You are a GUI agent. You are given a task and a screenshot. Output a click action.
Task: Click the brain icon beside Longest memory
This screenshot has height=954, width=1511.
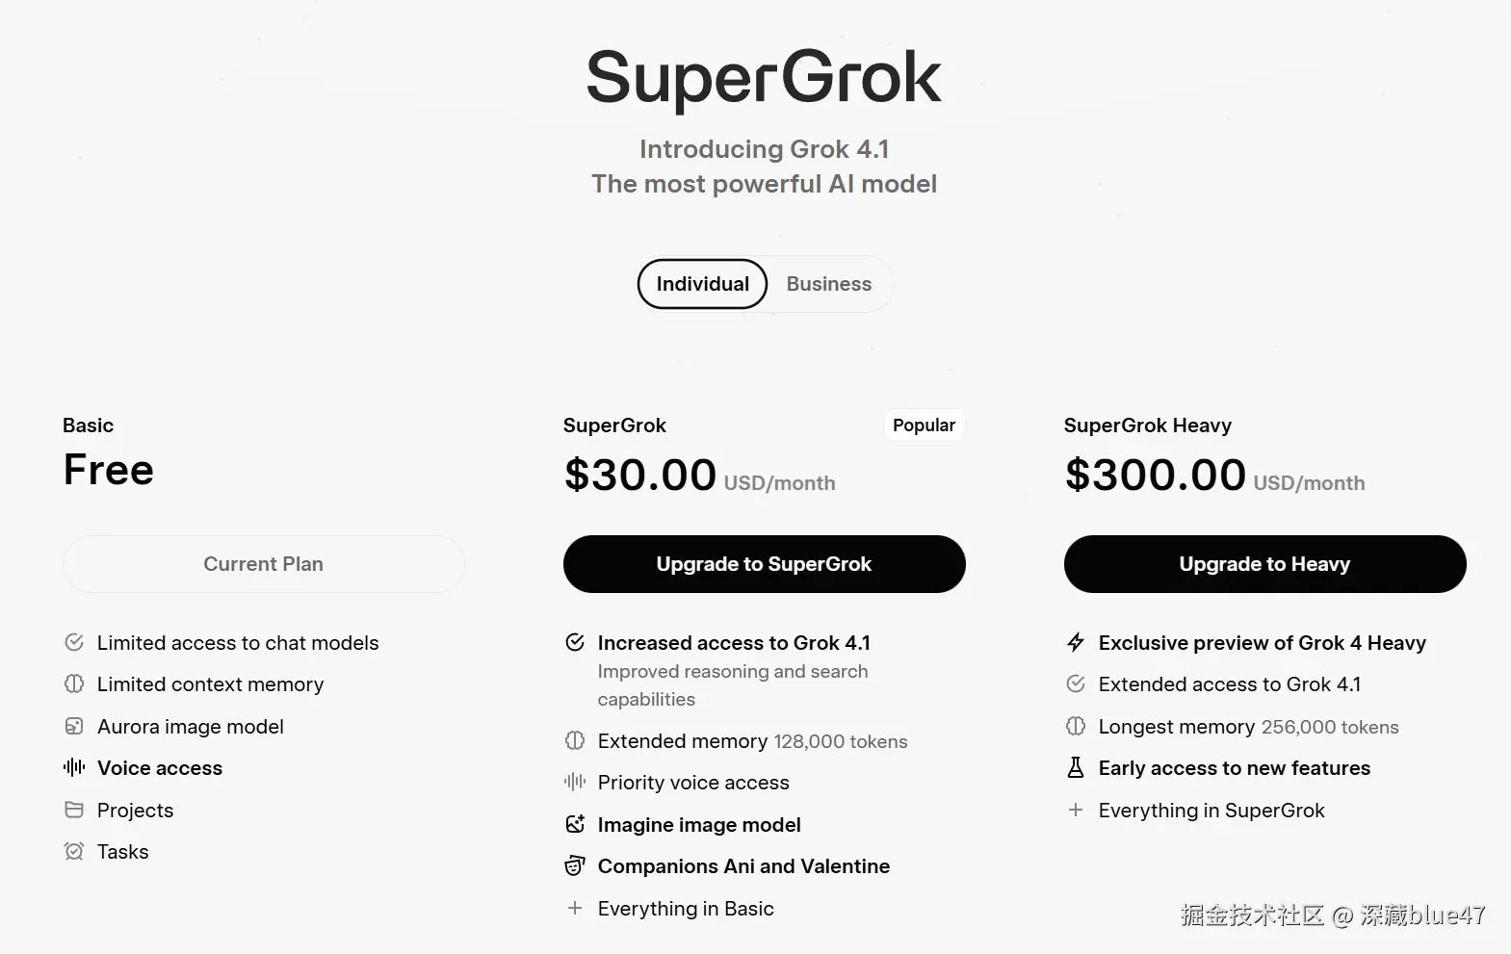[1076, 726]
